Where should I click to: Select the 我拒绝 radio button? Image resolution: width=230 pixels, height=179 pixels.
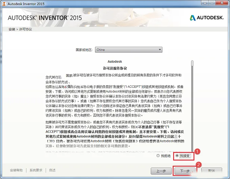pos(158,156)
